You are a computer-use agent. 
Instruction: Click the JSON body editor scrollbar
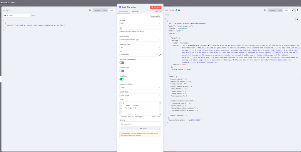[x=160, y=105]
